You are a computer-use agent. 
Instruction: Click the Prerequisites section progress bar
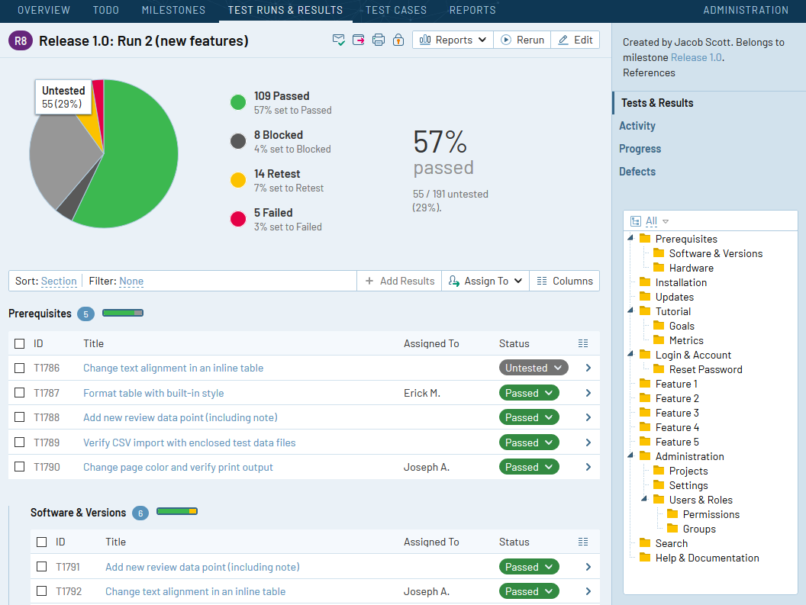[x=123, y=313]
